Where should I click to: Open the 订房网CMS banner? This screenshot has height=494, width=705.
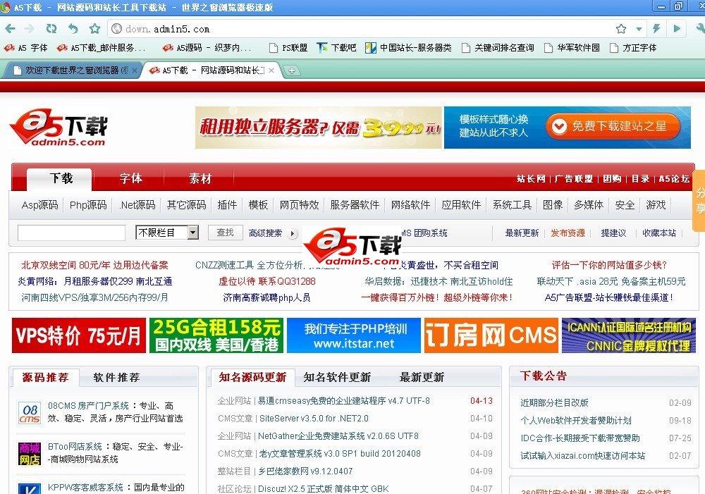491,335
